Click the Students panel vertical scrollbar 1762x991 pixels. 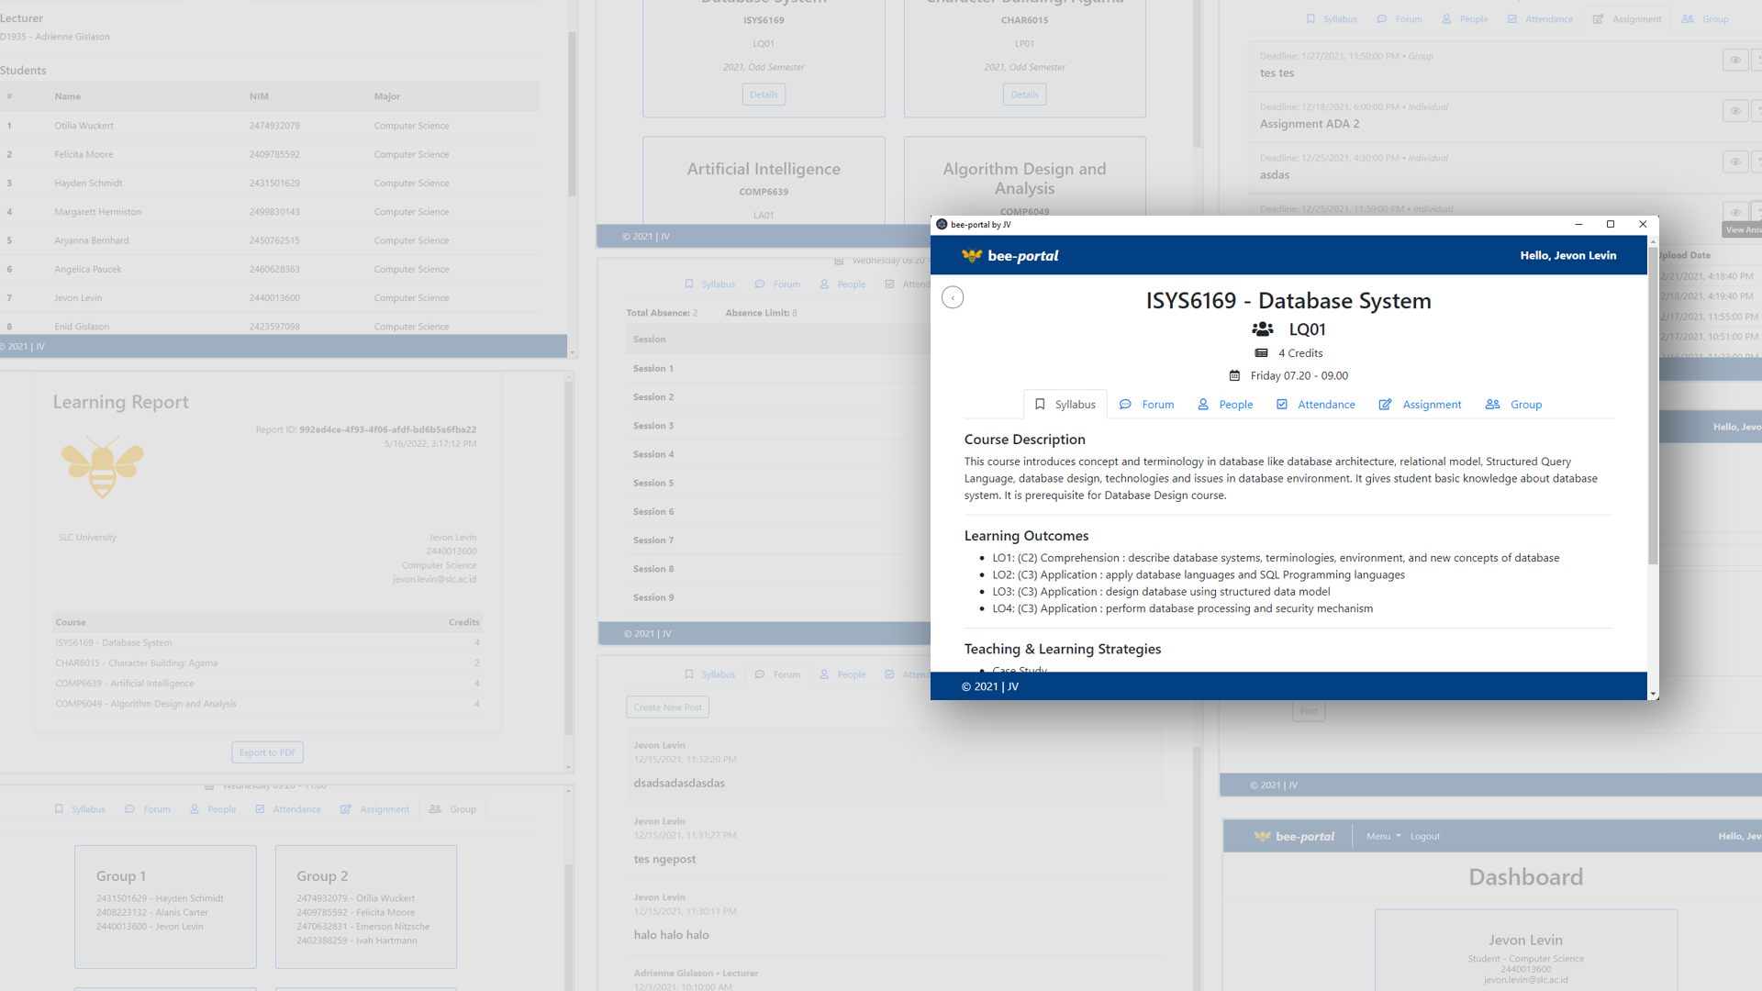pyautogui.click(x=572, y=115)
